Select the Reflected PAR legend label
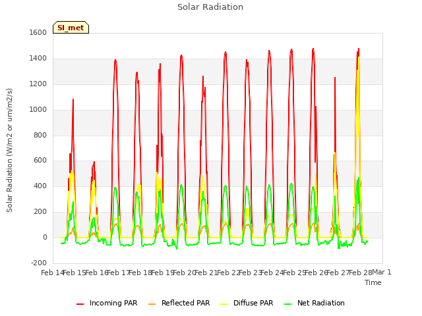This screenshot has height=316, width=422. 185,303
